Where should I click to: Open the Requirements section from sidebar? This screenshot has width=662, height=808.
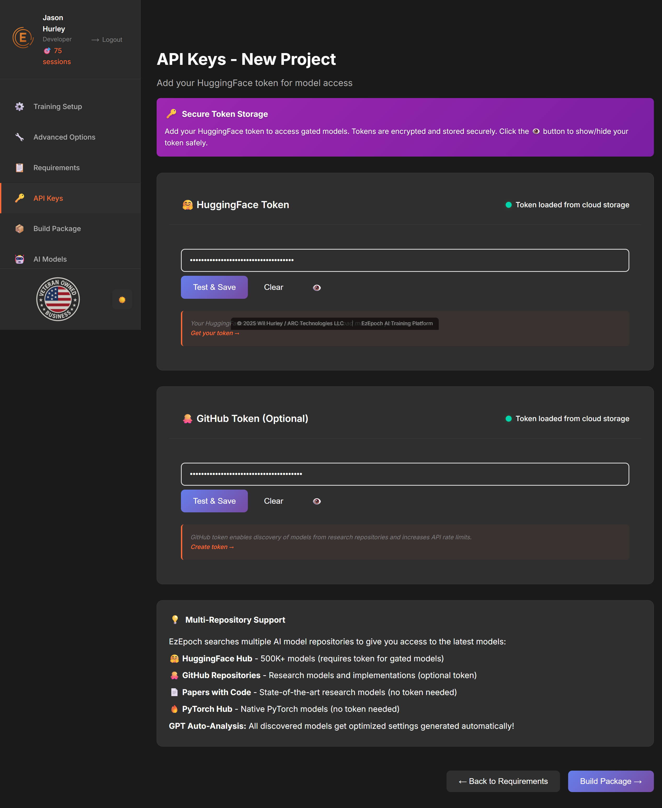coord(56,167)
